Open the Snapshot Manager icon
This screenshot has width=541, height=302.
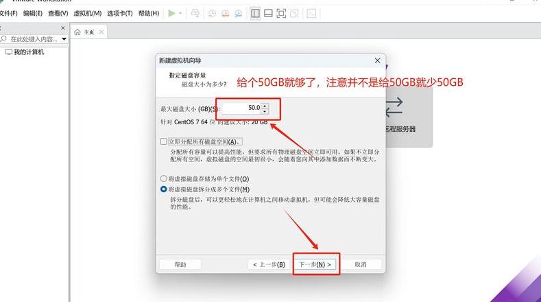coord(238,14)
